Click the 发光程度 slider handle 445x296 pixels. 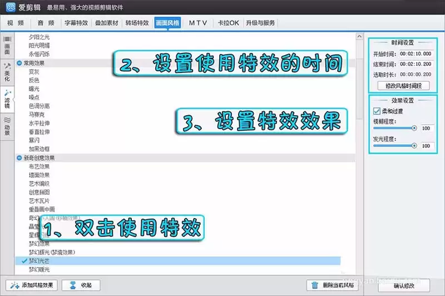[414, 146]
